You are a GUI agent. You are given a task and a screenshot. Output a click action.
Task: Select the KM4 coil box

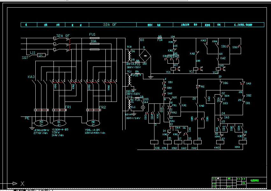pyautogui.click(x=243, y=142)
